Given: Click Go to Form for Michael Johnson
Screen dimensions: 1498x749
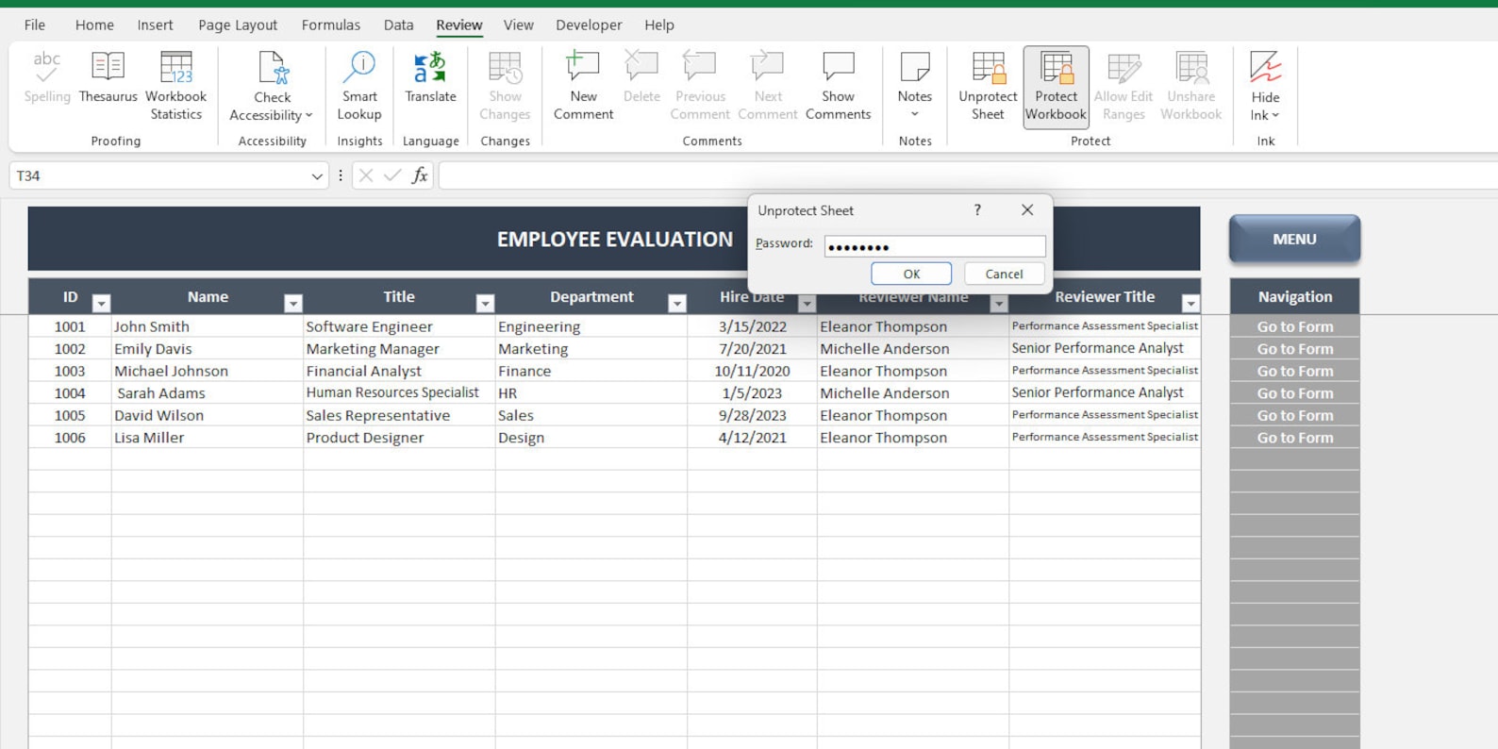Looking at the screenshot, I should pyautogui.click(x=1295, y=371).
